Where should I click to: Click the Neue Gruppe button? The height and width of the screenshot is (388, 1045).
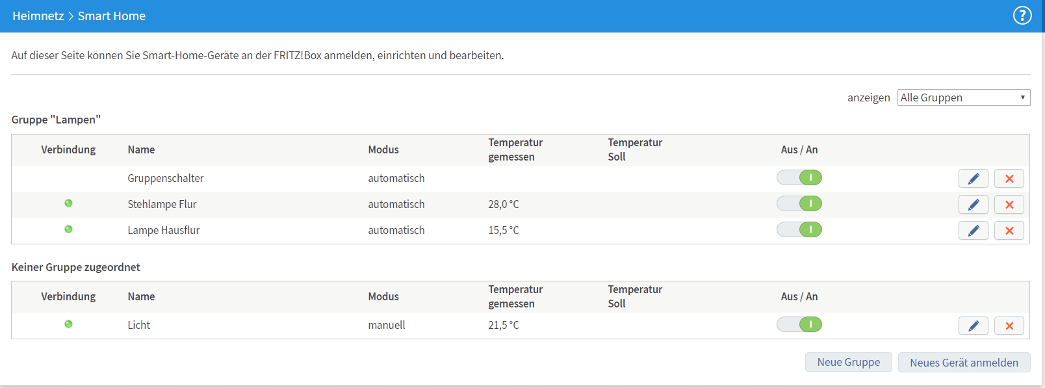[848, 362]
